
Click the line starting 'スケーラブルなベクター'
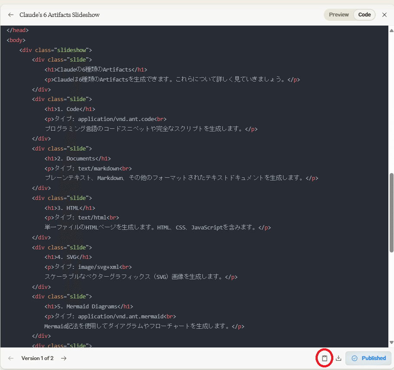click(x=141, y=277)
